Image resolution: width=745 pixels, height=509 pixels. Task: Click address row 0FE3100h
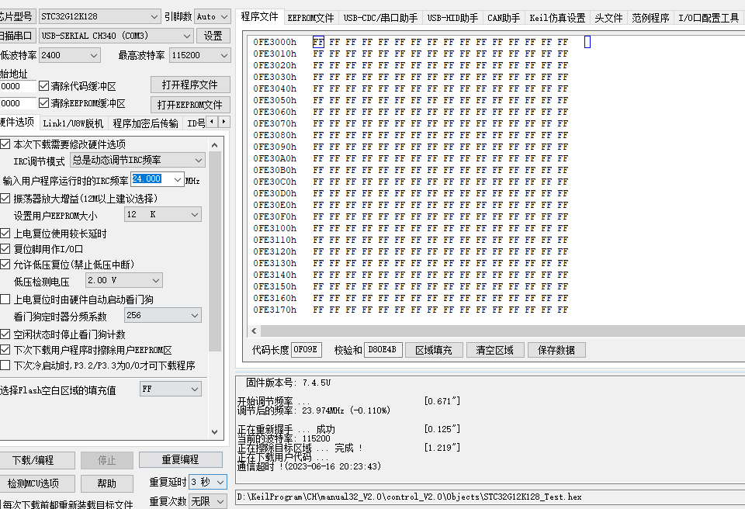point(275,228)
